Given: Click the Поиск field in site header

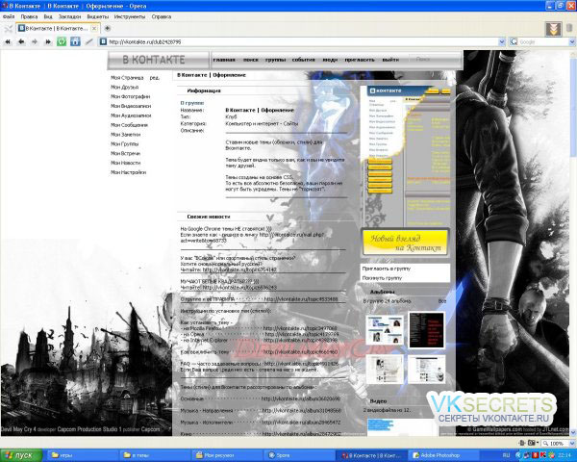Looking at the screenshot, I should click(x=434, y=60).
